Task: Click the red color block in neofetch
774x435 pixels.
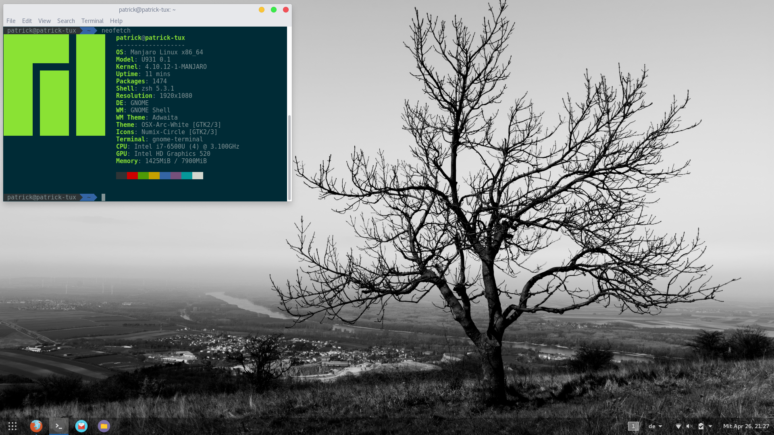Action: [x=132, y=176]
